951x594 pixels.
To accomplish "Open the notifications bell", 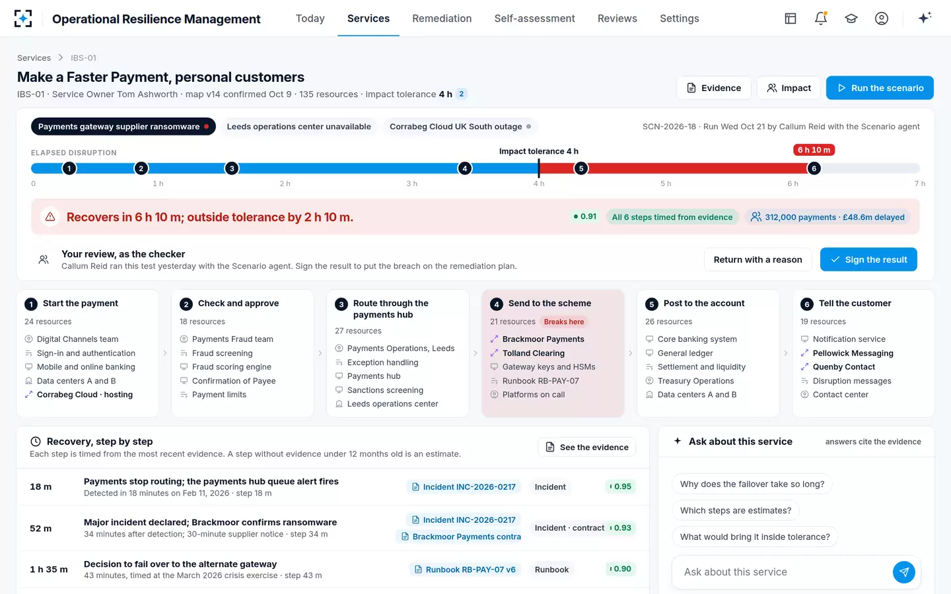I will pos(821,18).
